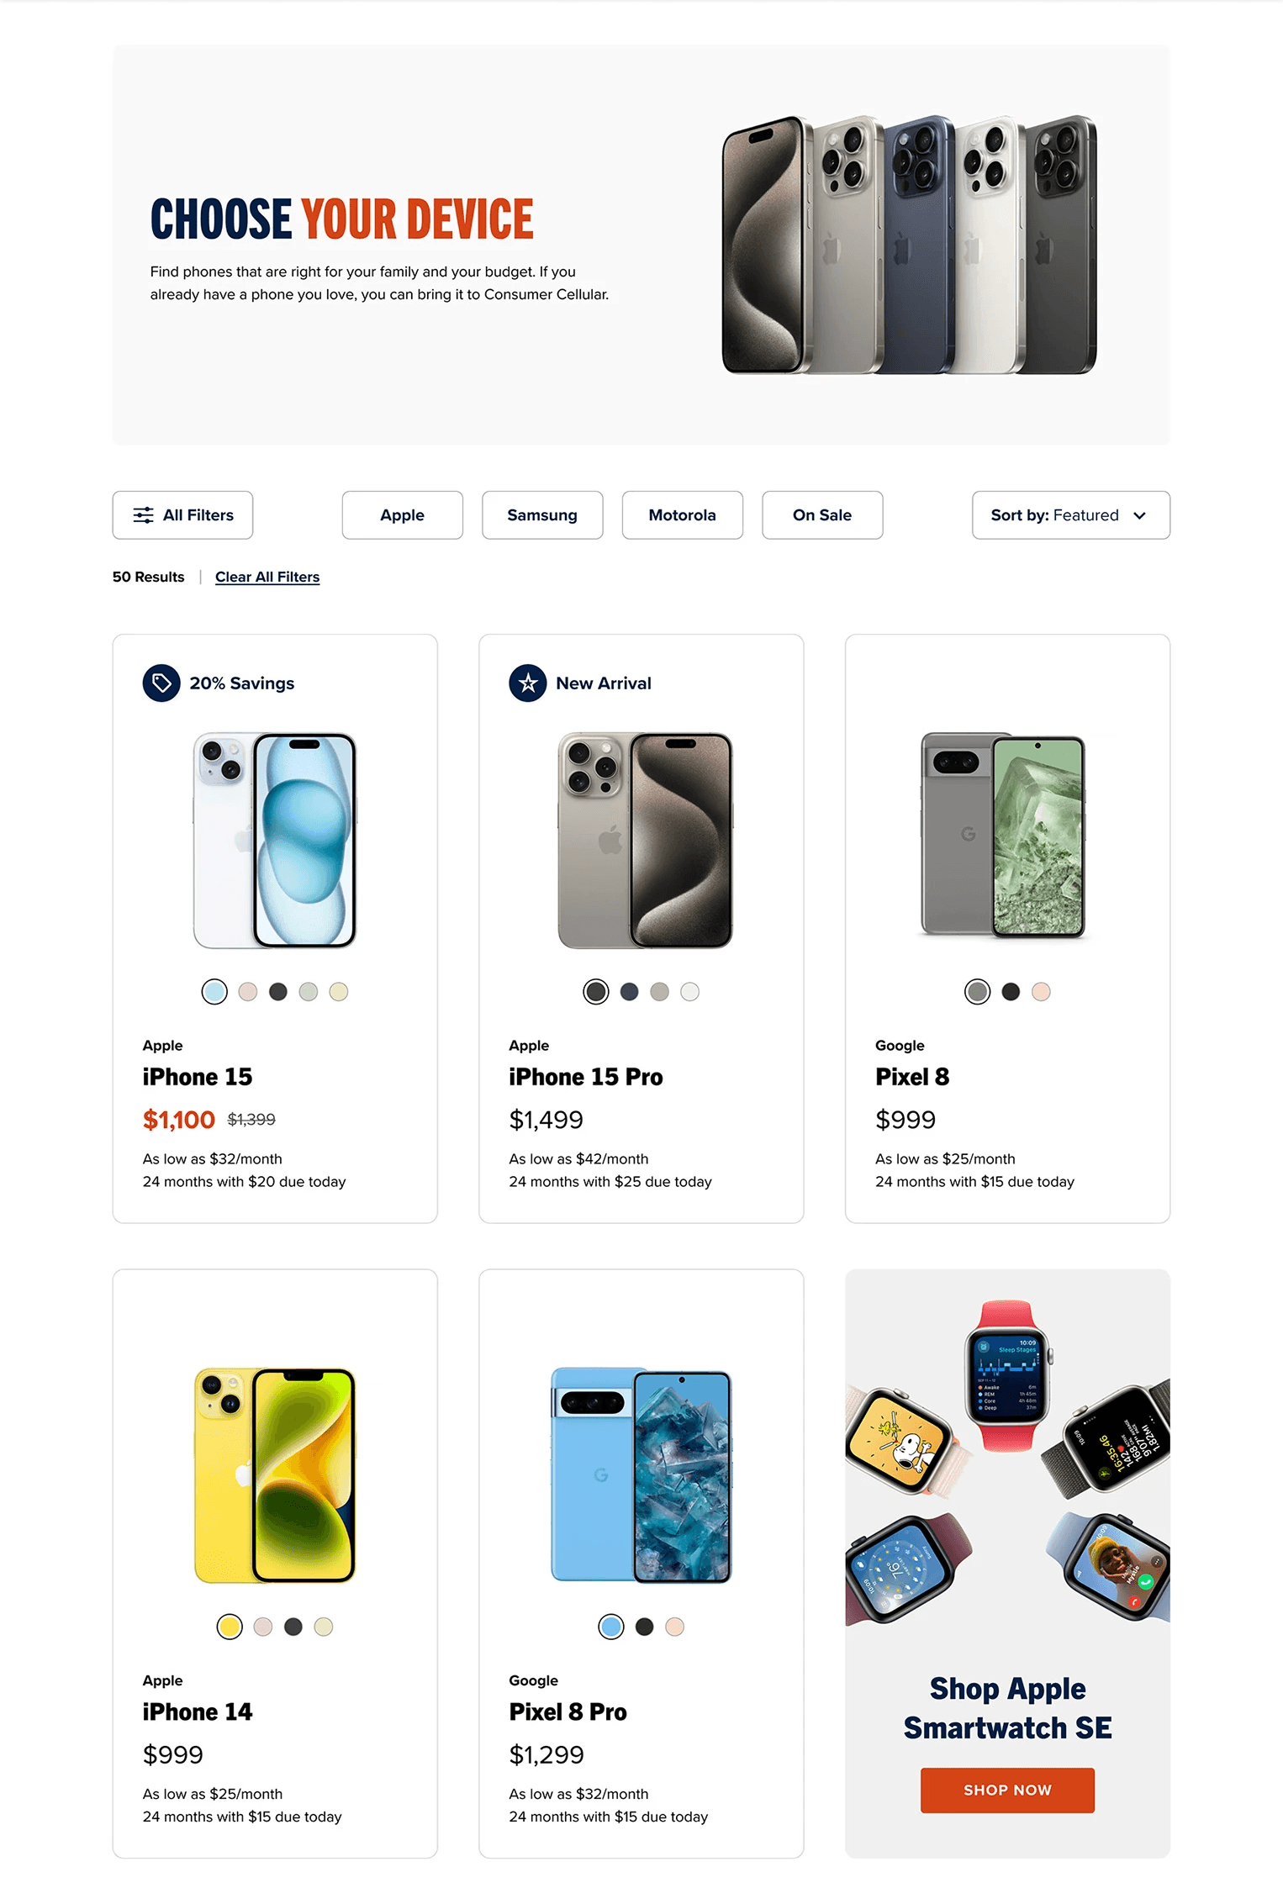
Task: Select the Motorola filter chip
Action: point(682,515)
